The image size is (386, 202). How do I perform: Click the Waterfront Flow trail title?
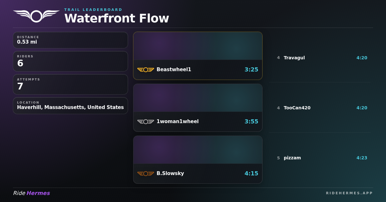tap(116, 18)
